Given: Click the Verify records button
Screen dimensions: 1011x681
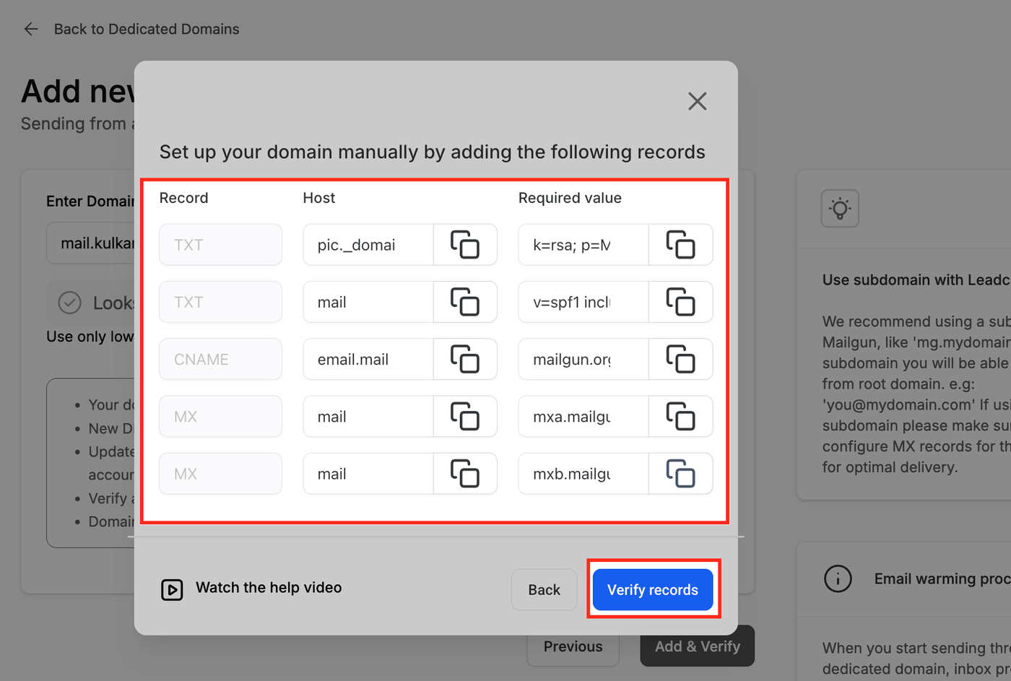Looking at the screenshot, I should (x=652, y=589).
